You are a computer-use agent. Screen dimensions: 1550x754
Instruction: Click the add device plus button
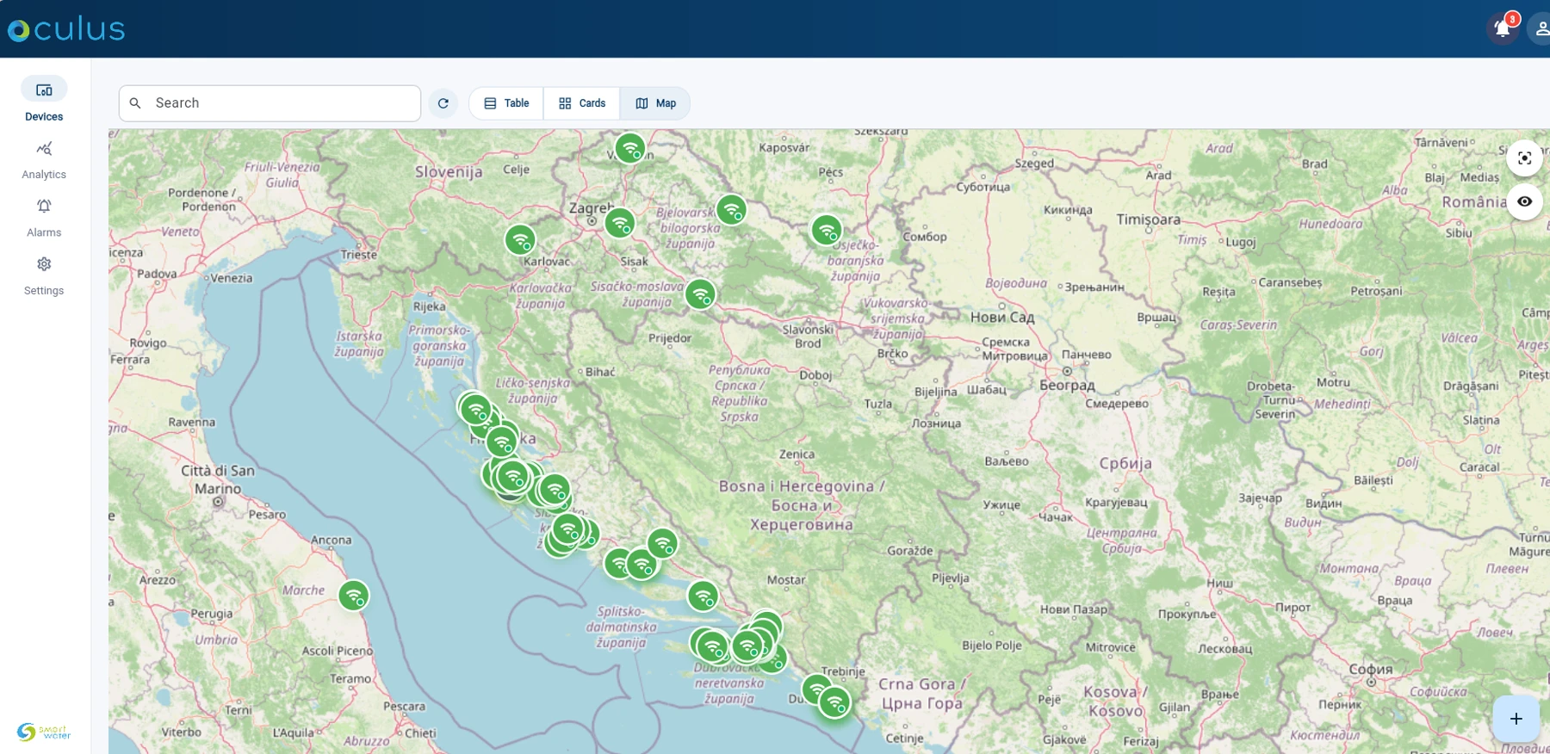[1516, 719]
